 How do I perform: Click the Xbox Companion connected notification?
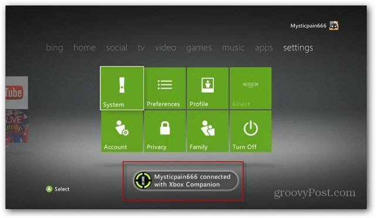click(186, 180)
